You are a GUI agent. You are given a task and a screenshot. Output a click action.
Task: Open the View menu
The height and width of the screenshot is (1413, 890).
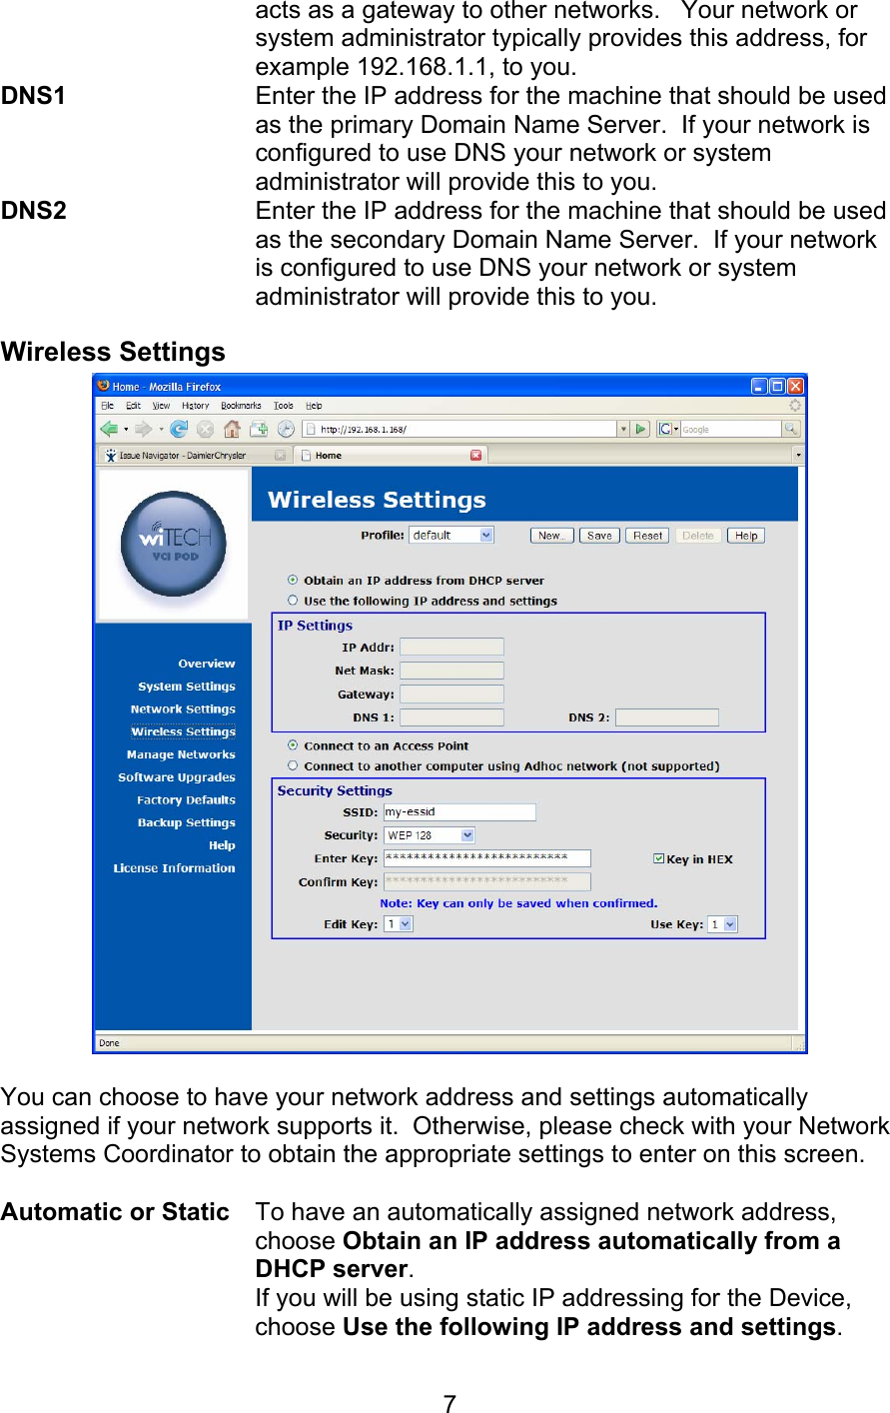[161, 406]
